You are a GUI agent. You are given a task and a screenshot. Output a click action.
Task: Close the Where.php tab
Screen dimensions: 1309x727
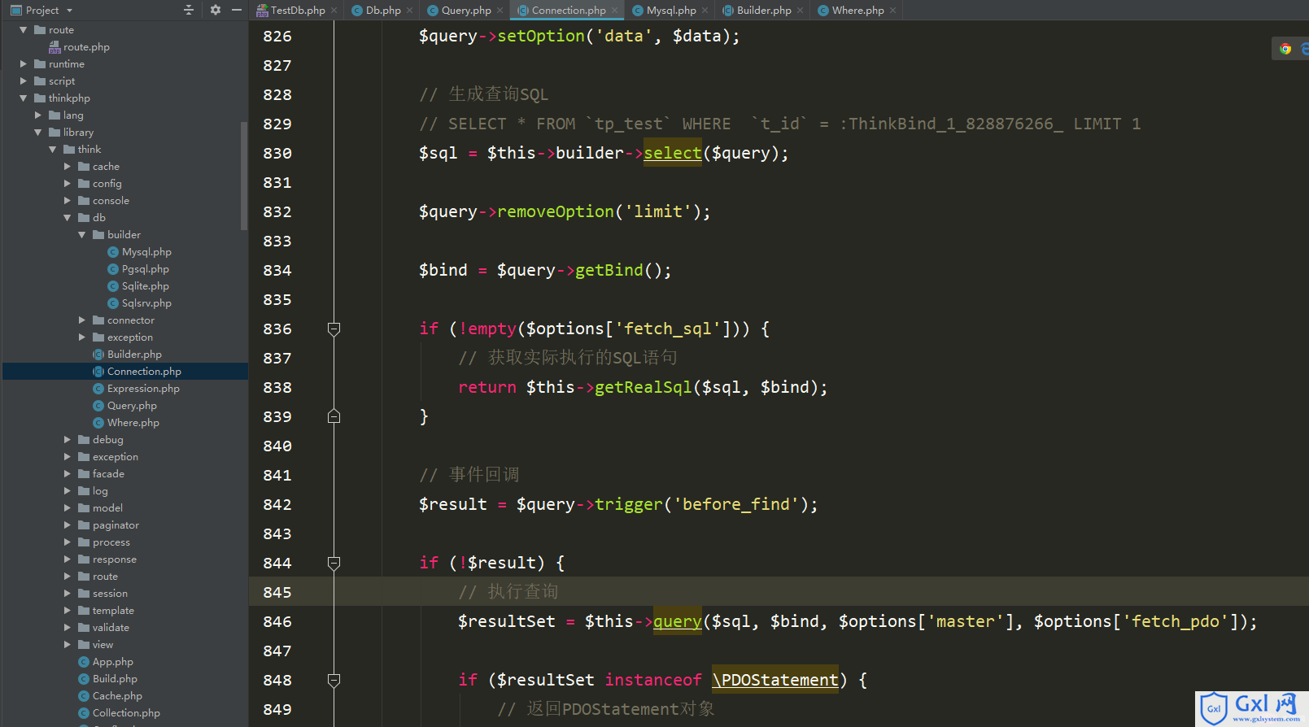(x=892, y=11)
